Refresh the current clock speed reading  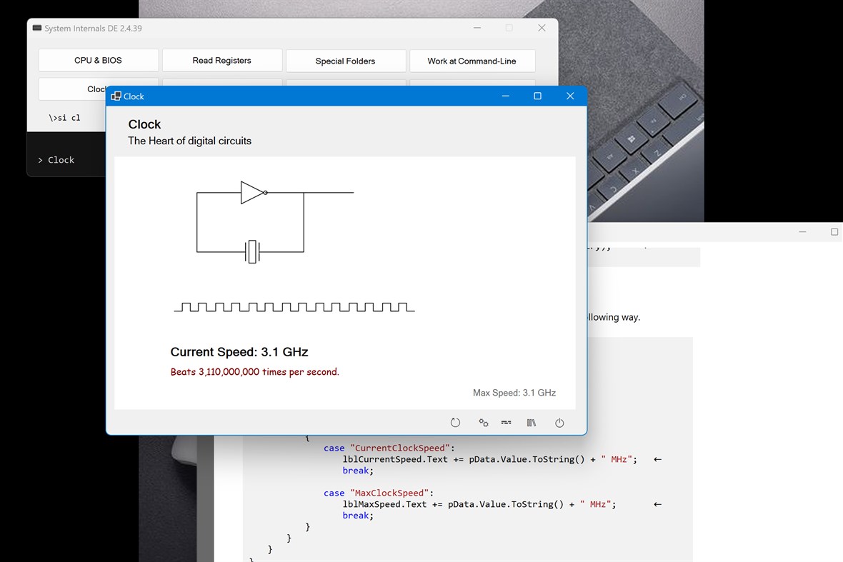pyautogui.click(x=455, y=422)
